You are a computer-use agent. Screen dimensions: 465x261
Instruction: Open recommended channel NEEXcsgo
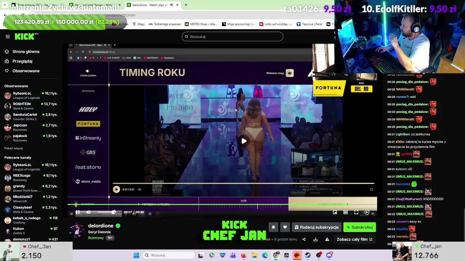point(31,177)
